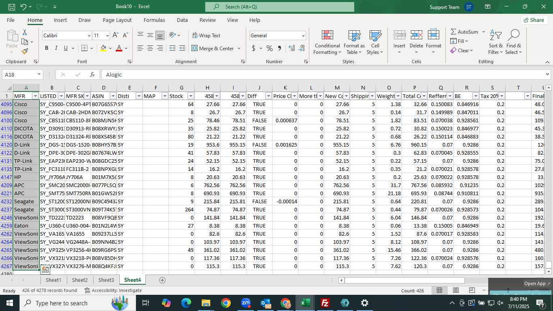553x311 pixels.
Task: Open the Fill Color dropdown arrow
Action: pyautogui.click(x=110, y=48)
